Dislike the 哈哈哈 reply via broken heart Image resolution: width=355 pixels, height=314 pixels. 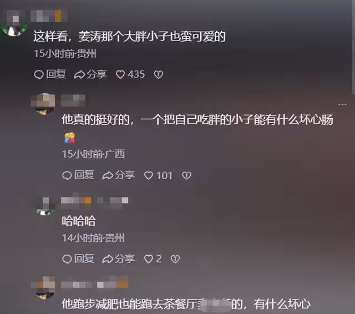[175, 259]
